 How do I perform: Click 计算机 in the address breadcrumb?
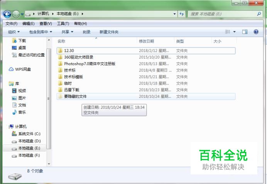(x=43, y=14)
